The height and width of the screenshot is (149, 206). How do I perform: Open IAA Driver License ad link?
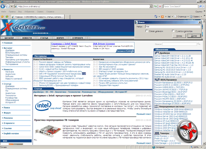coord(104,44)
